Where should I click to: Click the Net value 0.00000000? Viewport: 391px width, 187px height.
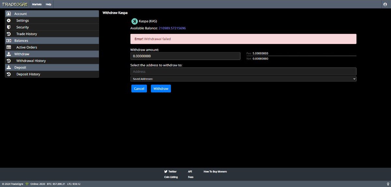260,59
